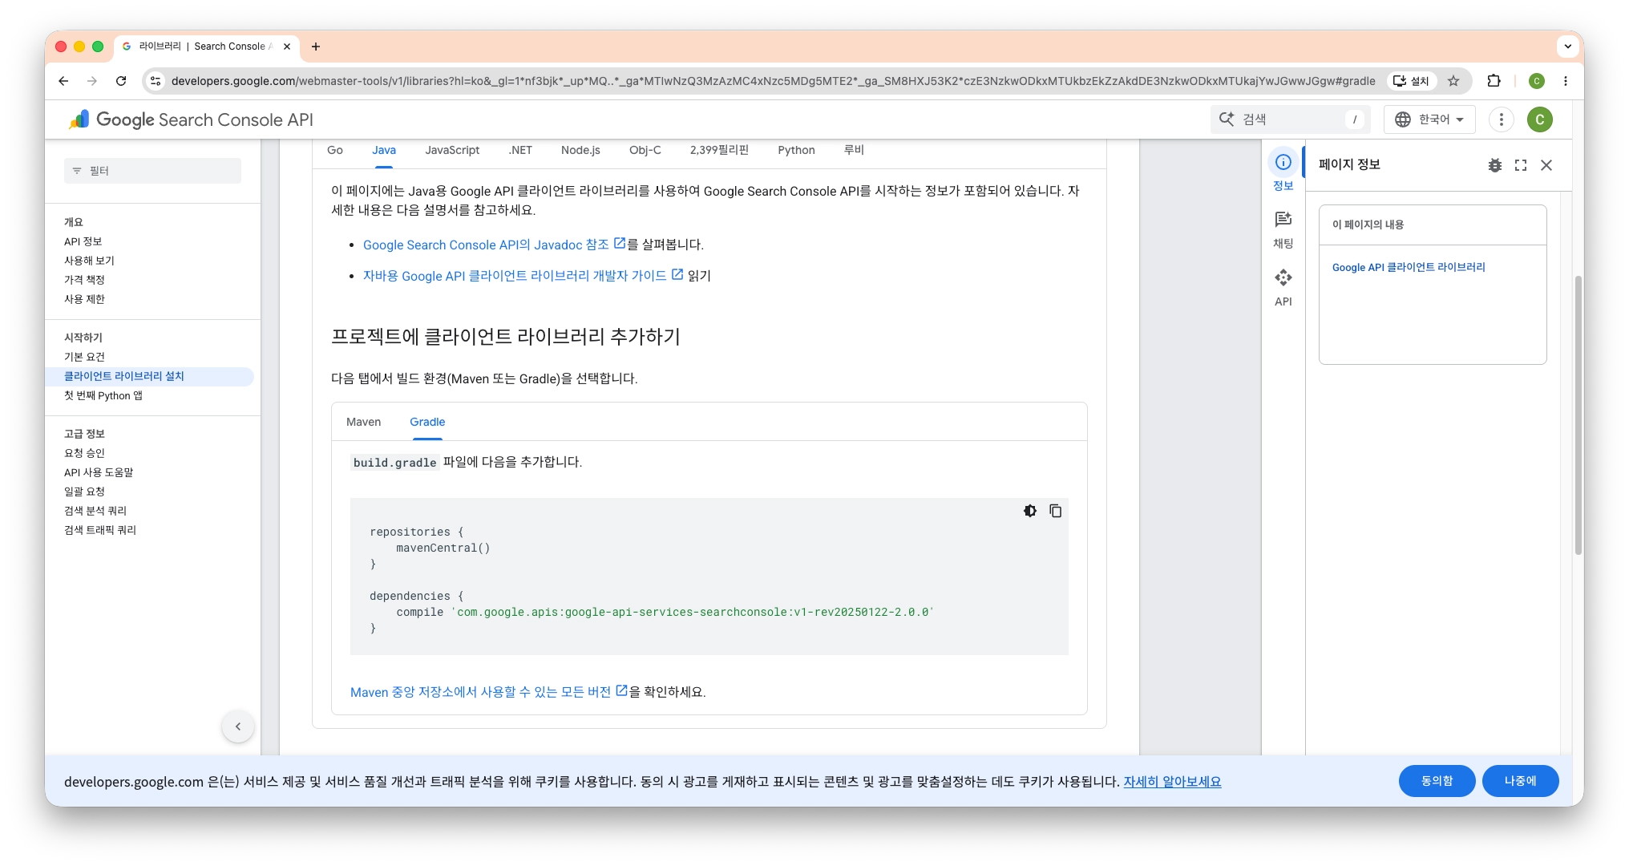Switch to the JavaScript tab
Viewport: 1629px width, 866px height.
452,150
